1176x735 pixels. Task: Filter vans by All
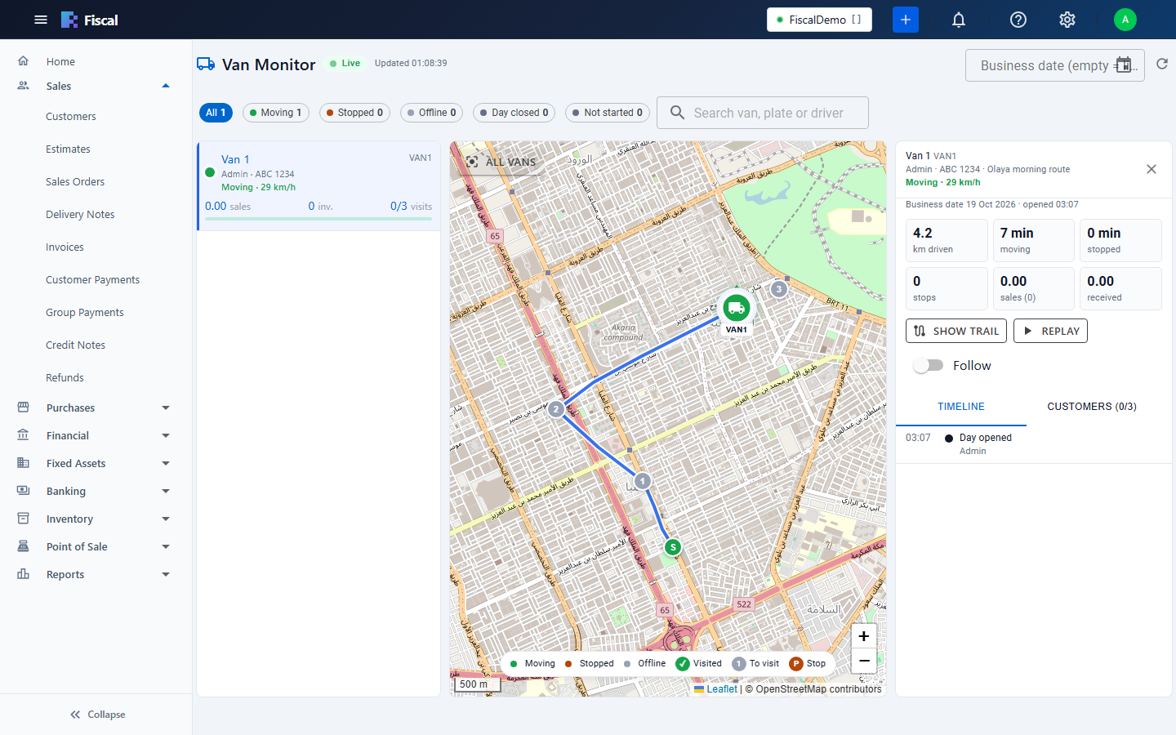coord(216,113)
